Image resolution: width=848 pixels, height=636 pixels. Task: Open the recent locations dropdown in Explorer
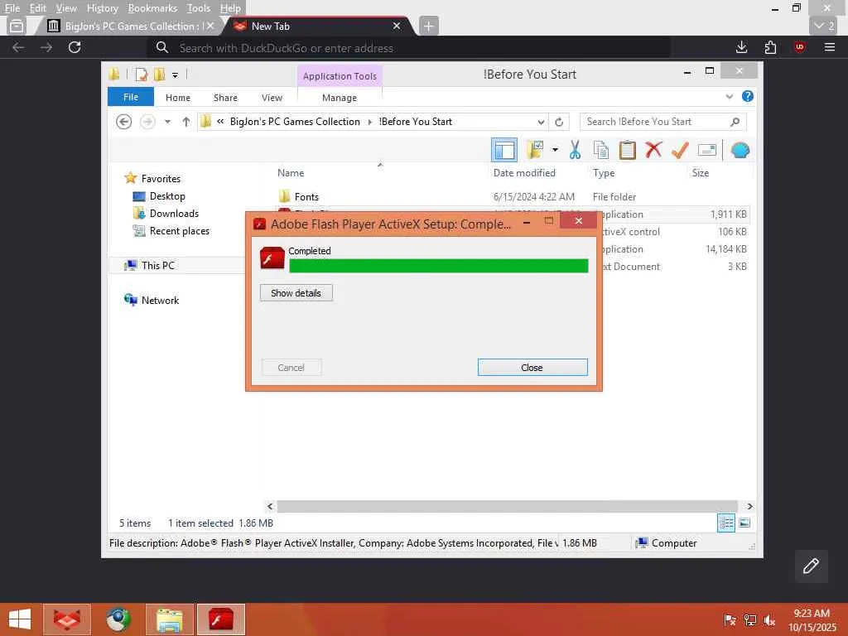[167, 122]
